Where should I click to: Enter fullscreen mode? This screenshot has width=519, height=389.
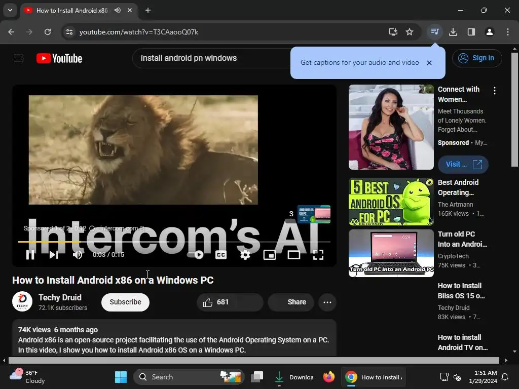[318, 255]
